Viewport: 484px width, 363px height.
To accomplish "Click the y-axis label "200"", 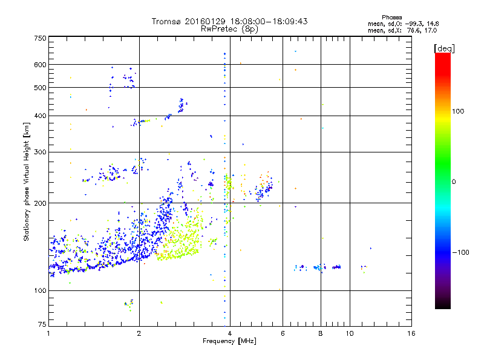I will (40, 203).
